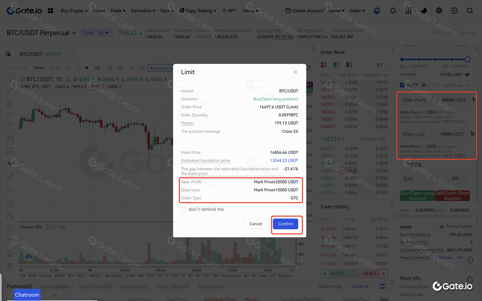The width and height of the screenshot is (482, 301).
Task: Open the language globe icon
Action: 439,11
